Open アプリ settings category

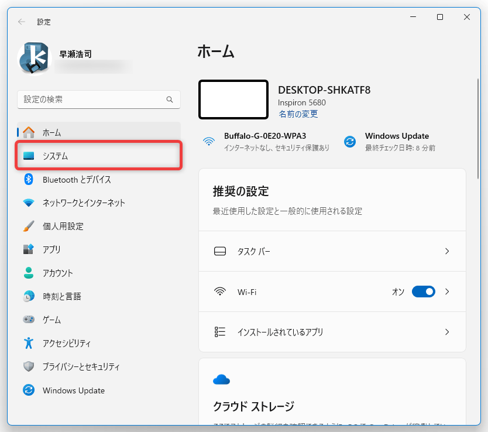[x=99, y=249]
